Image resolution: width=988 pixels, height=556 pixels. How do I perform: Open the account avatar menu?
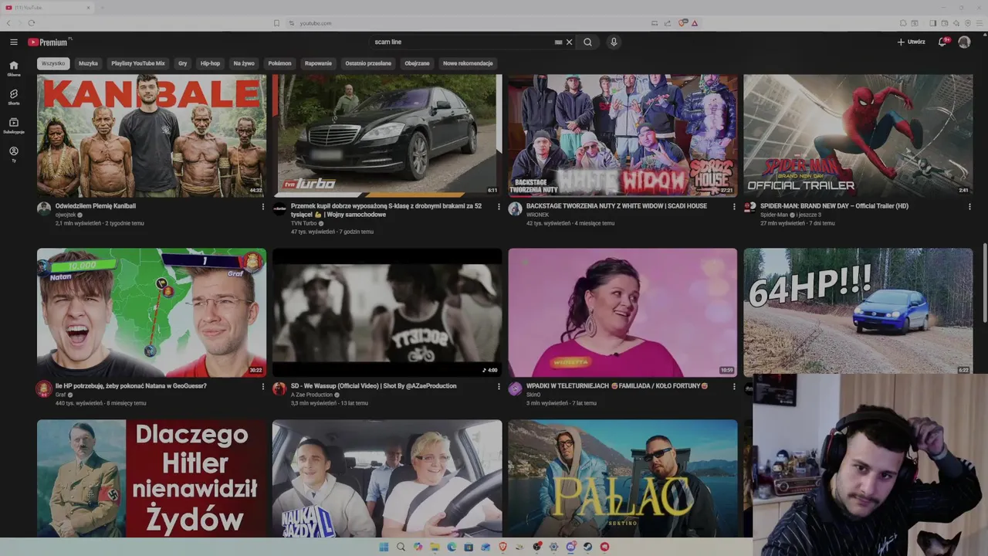click(964, 42)
